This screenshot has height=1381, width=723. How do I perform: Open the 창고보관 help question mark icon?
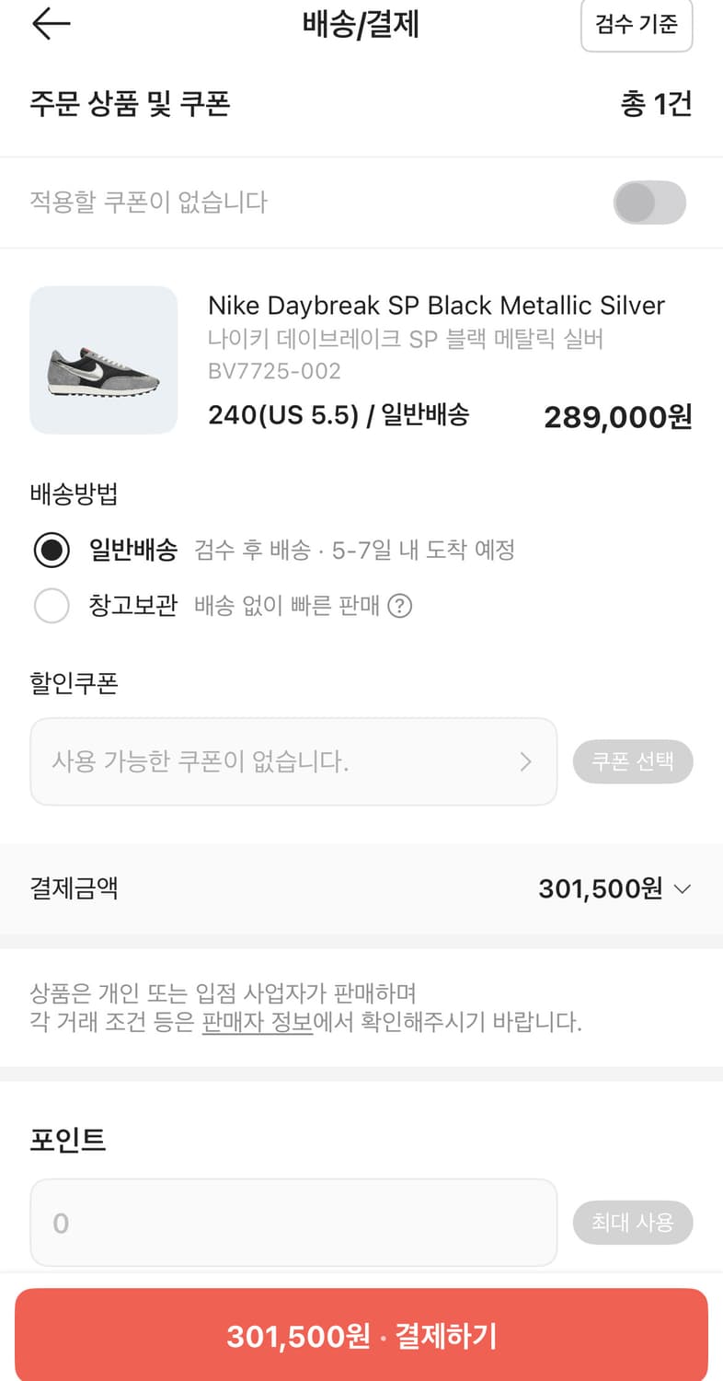click(x=399, y=606)
